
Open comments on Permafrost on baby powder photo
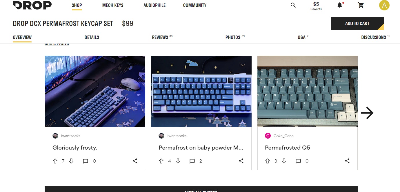192,161
